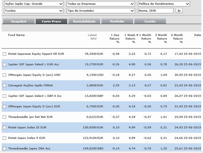Select NAV value 149,8200 GBX
The image size is (203, 153).
pos(93,149)
